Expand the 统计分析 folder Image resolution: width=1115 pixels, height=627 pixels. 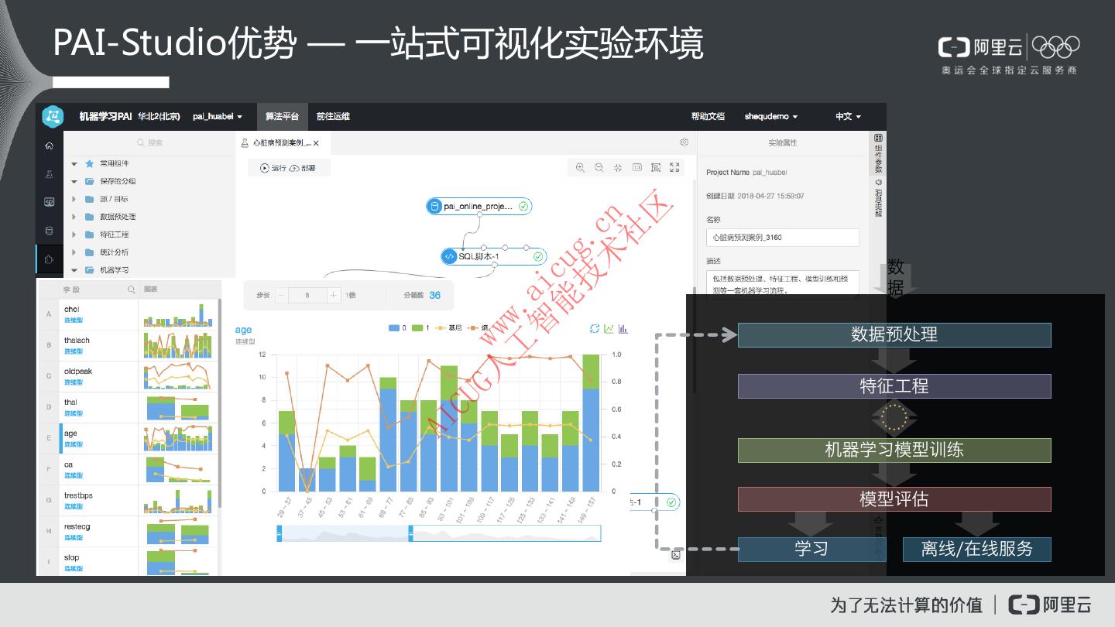[74, 253]
